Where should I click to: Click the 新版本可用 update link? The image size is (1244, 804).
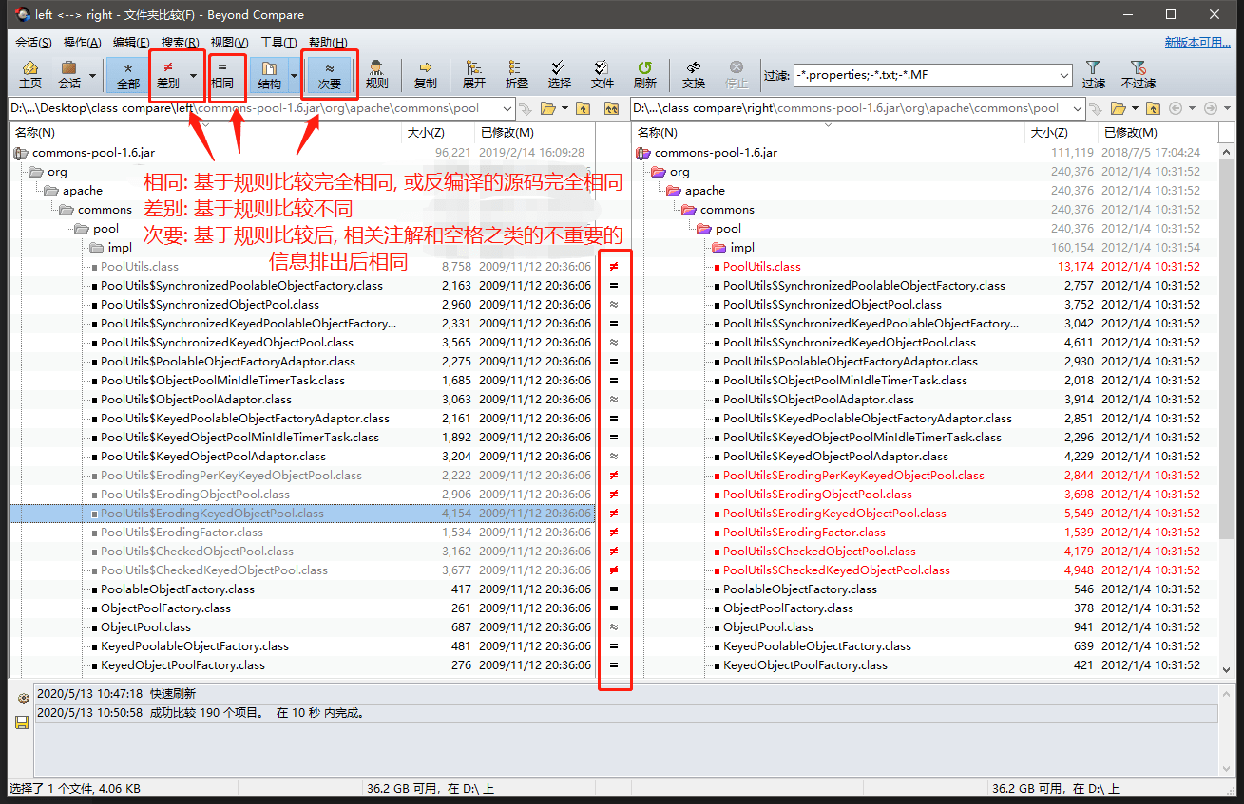(x=1198, y=43)
